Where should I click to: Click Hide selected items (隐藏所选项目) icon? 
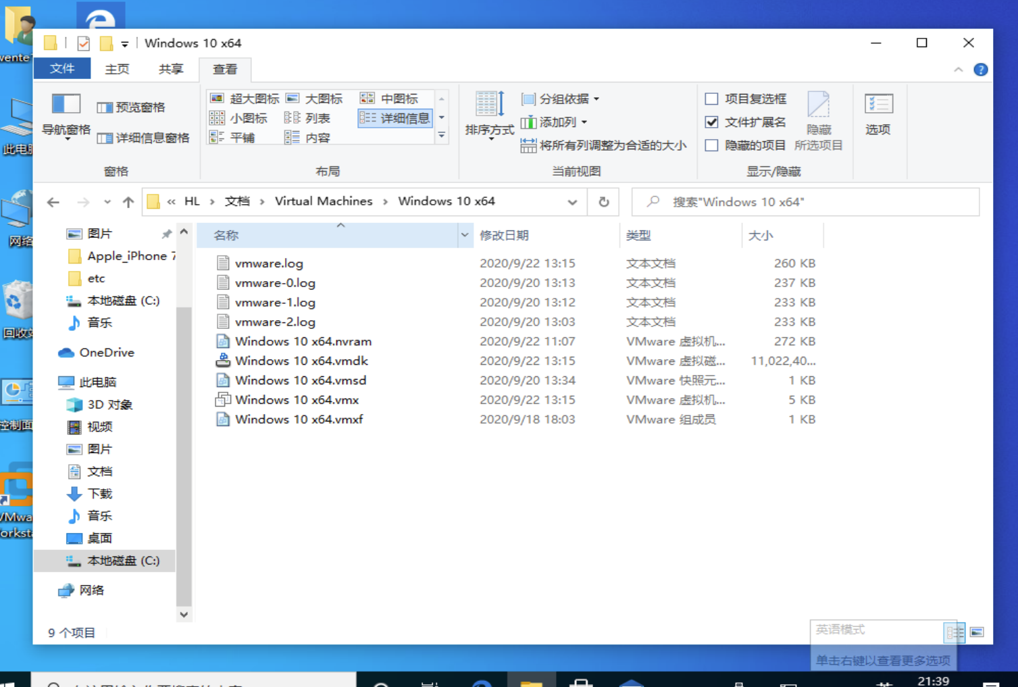(818, 121)
